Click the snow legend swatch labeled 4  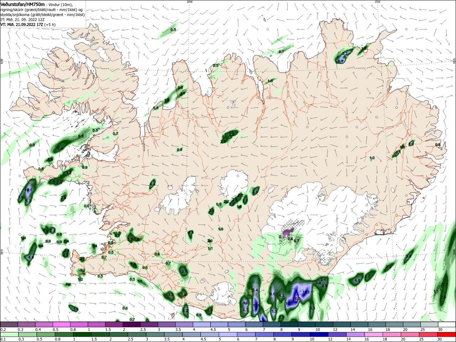[x=202, y=325]
